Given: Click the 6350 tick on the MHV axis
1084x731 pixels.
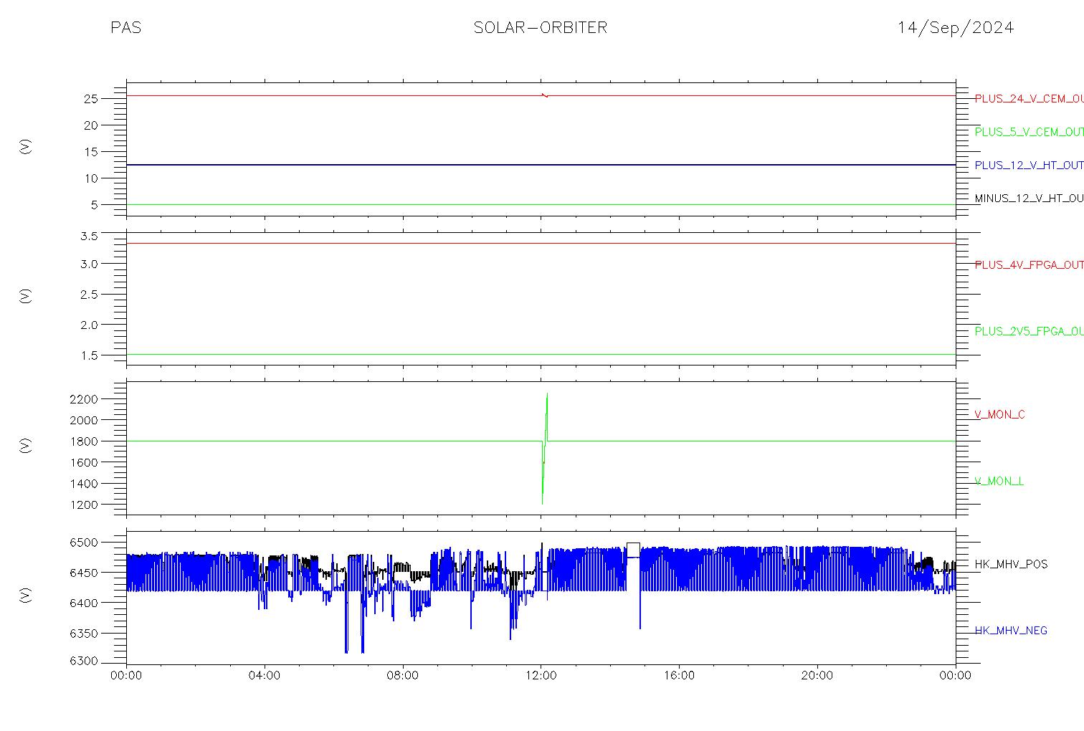Looking at the screenshot, I should click(x=84, y=634).
